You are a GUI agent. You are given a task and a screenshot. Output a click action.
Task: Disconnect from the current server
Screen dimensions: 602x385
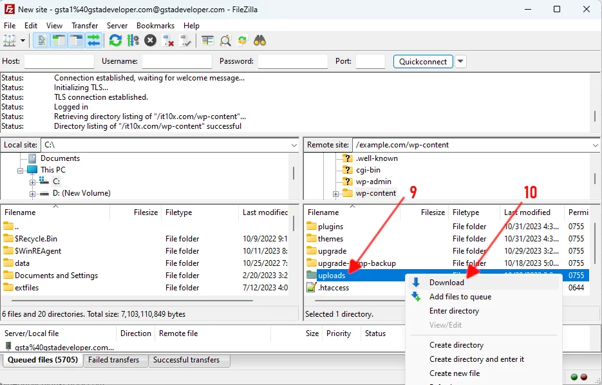point(169,41)
